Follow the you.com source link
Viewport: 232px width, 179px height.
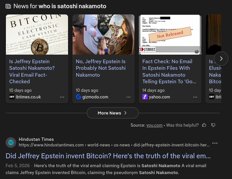point(154,125)
